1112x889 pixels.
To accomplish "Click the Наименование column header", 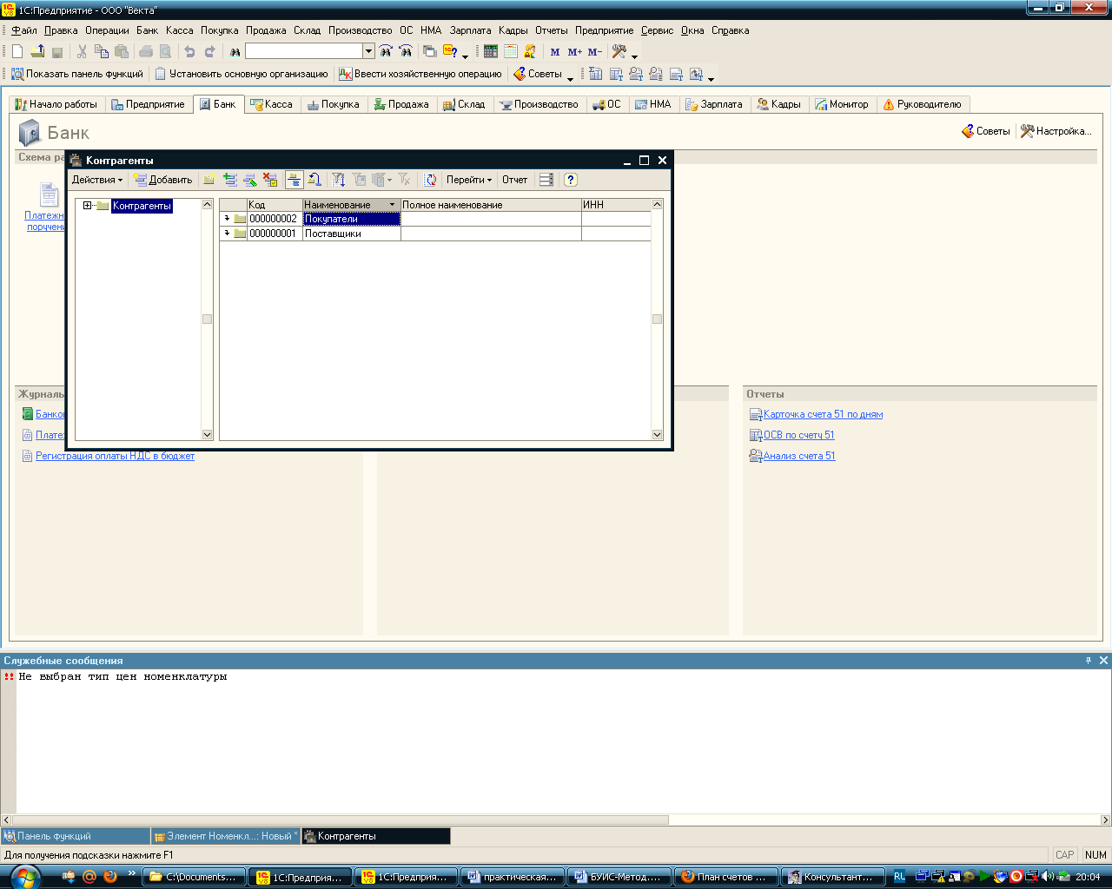I will pos(351,205).
